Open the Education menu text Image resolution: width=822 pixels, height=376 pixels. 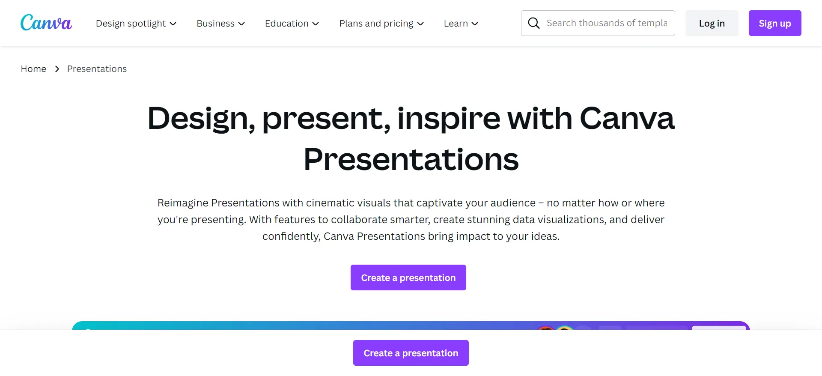[286, 24]
